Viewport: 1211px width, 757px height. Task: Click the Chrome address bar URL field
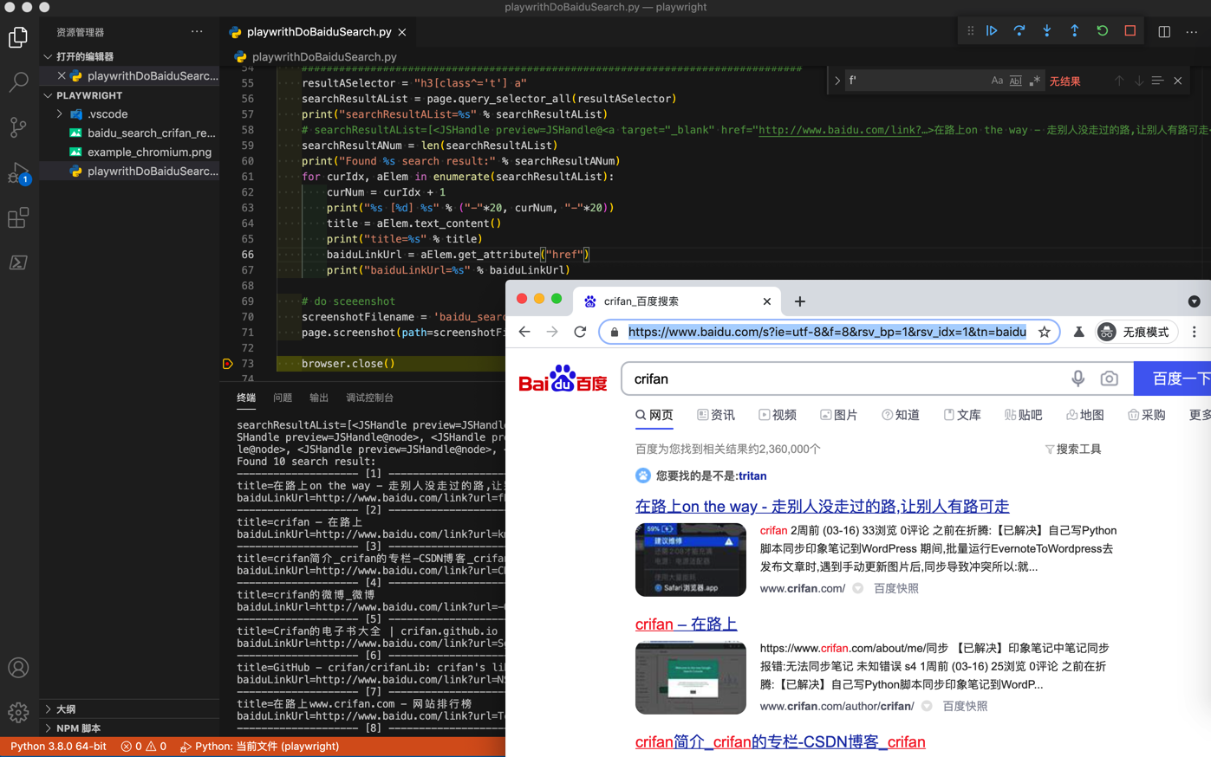(x=826, y=332)
